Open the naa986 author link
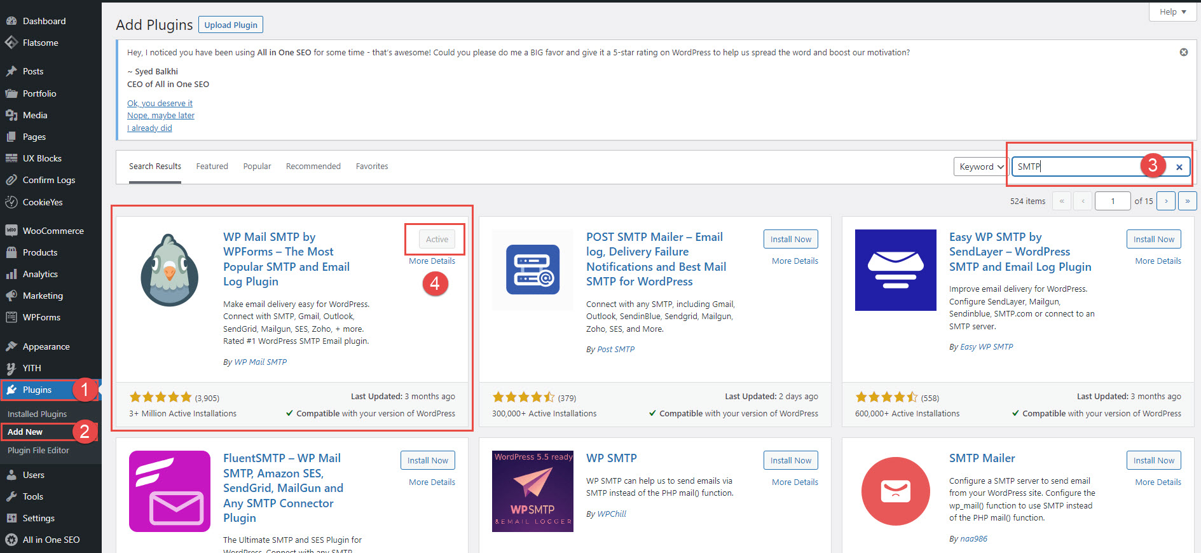This screenshot has width=1201, height=553. [x=973, y=539]
